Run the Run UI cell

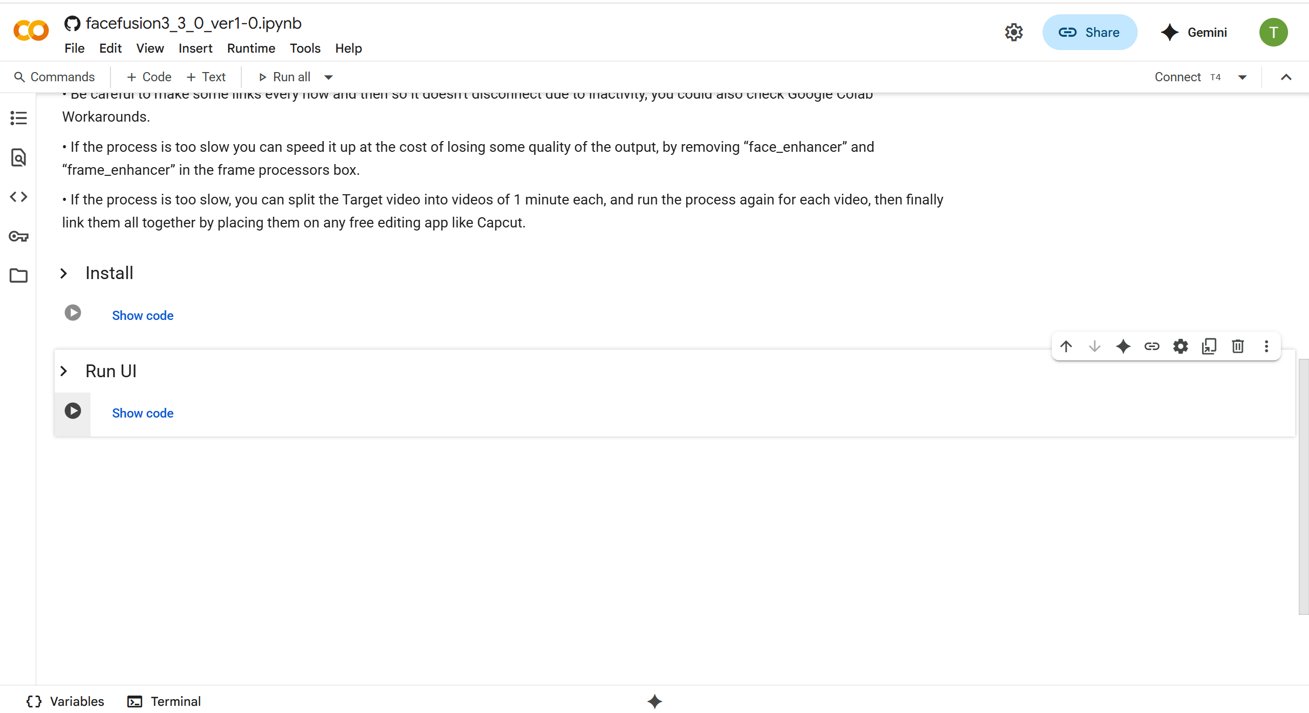[73, 411]
